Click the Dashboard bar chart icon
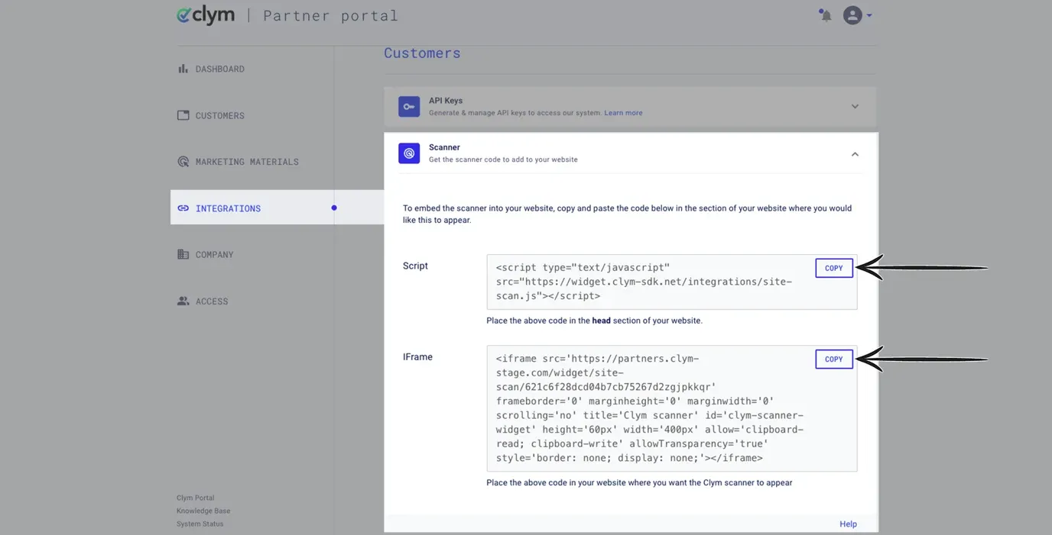Image resolution: width=1052 pixels, height=535 pixels. tap(183, 69)
